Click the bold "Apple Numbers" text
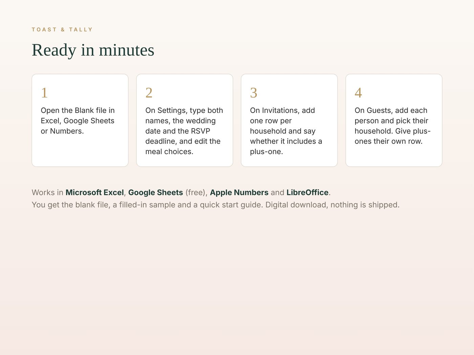 [239, 192]
